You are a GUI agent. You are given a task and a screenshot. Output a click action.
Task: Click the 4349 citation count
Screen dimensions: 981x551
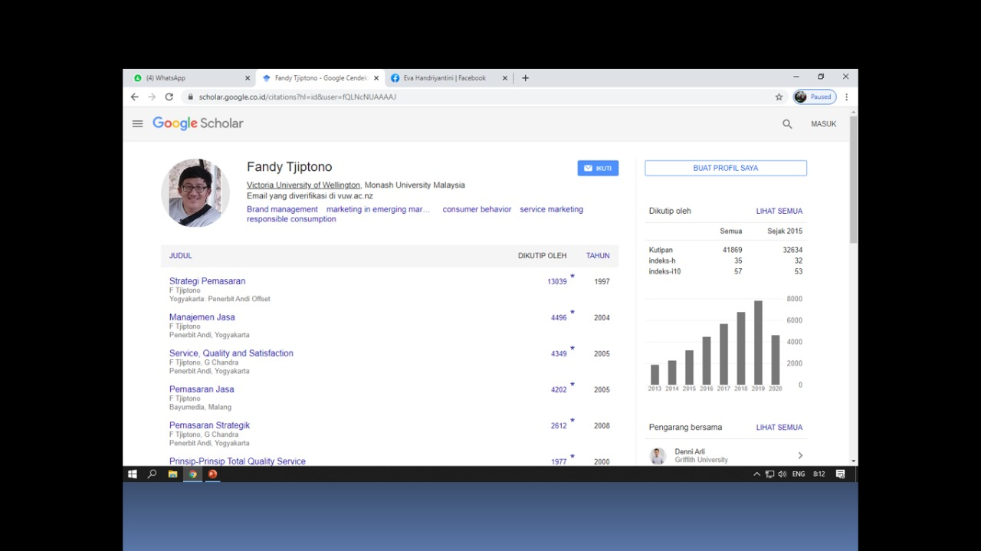click(559, 354)
